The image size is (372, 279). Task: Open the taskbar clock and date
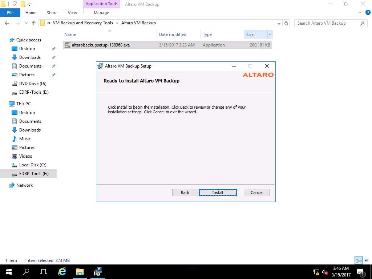tap(341, 272)
